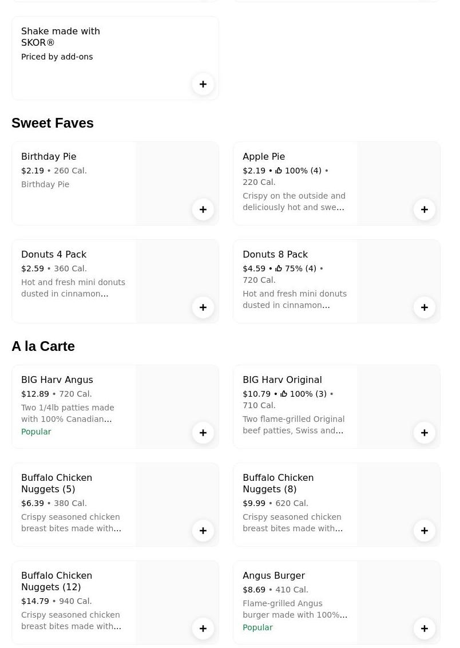This screenshot has width=460, height=648.
Task: Add Shake made with SKOR to order
Action: click(x=203, y=84)
